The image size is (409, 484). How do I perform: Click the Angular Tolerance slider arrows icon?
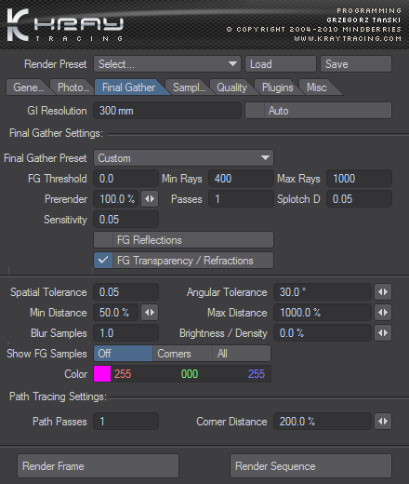383,292
